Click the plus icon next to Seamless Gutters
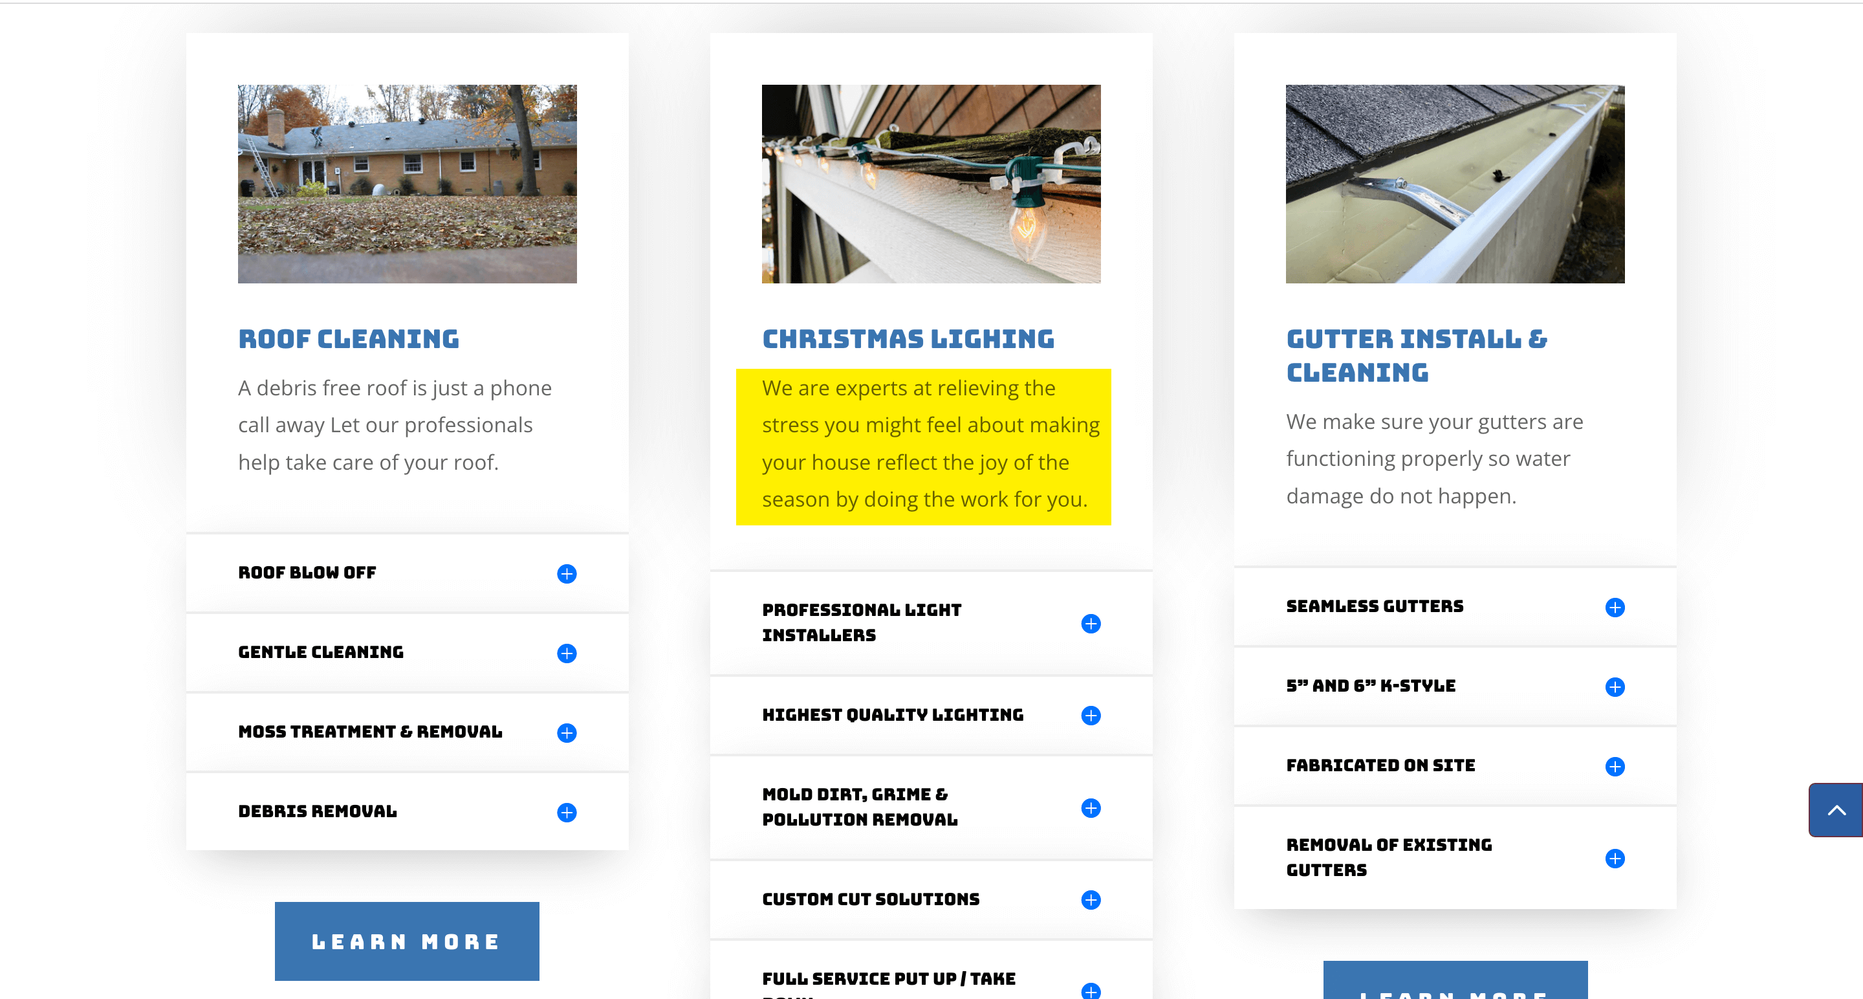1863x999 pixels. [x=1614, y=606]
